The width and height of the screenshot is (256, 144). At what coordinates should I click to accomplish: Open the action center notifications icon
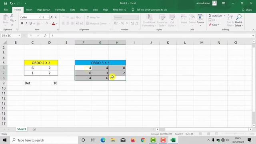249,140
